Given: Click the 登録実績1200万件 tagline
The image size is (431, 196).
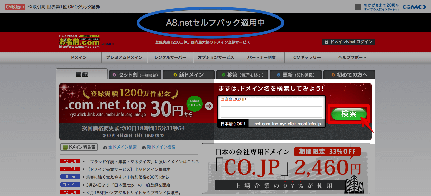Looking at the screenshot, I should (202, 42).
